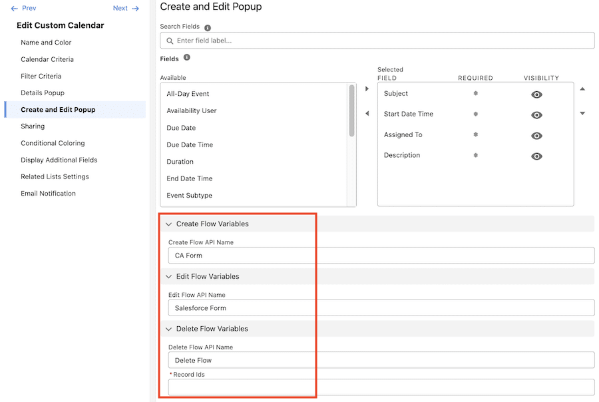
Task: Open the Related Lists Settings step
Action: [55, 176]
